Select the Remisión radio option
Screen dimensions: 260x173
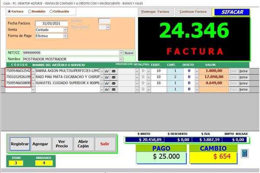[x=29, y=11]
